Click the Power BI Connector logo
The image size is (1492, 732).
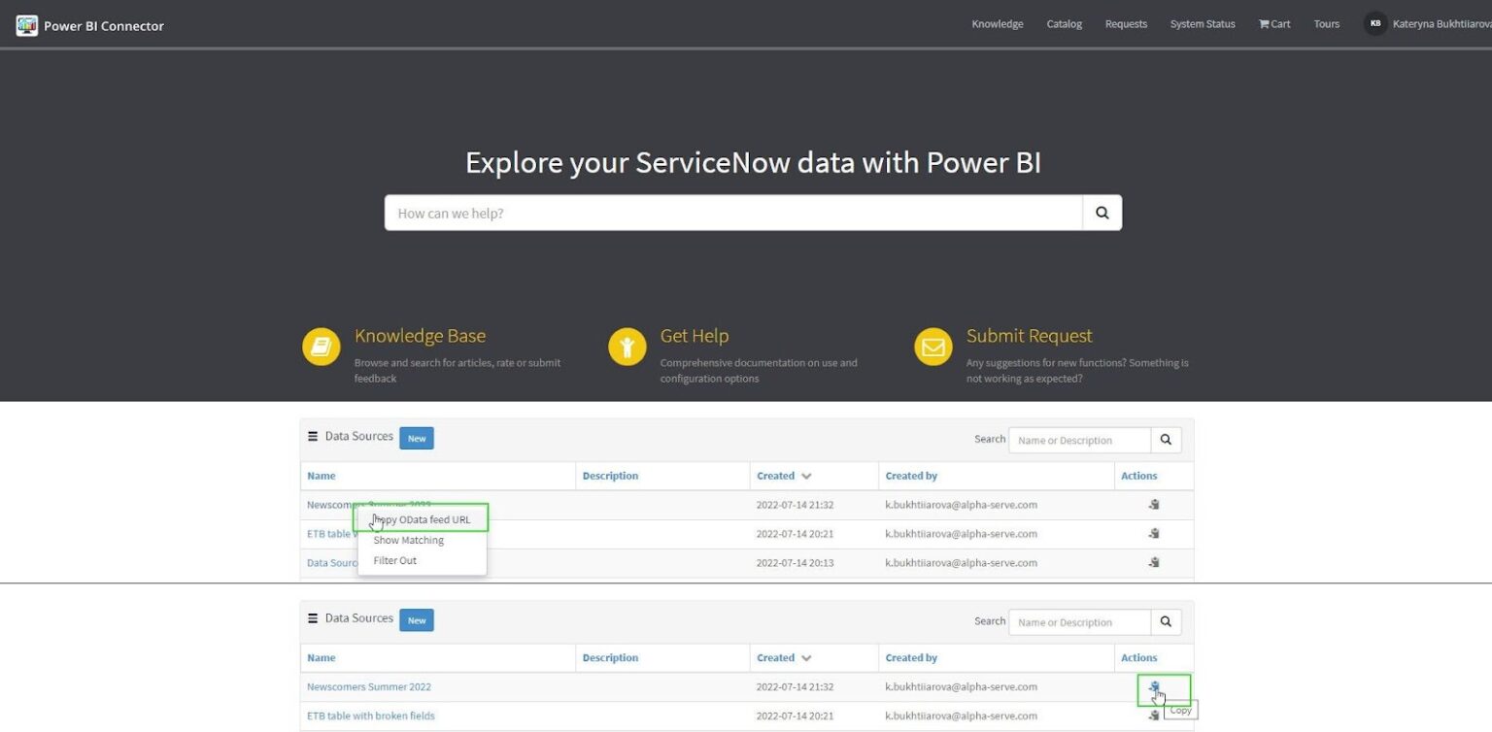coord(28,24)
